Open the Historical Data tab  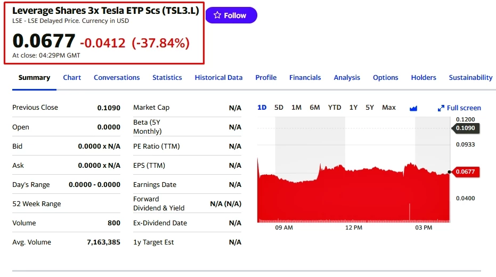click(x=218, y=78)
